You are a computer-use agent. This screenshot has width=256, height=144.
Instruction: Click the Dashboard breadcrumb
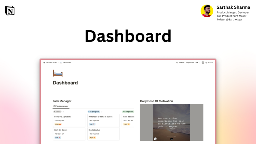(x=65, y=62)
